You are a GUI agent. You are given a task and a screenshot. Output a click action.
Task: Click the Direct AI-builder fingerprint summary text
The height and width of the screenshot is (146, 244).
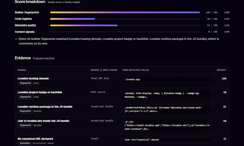119,41
